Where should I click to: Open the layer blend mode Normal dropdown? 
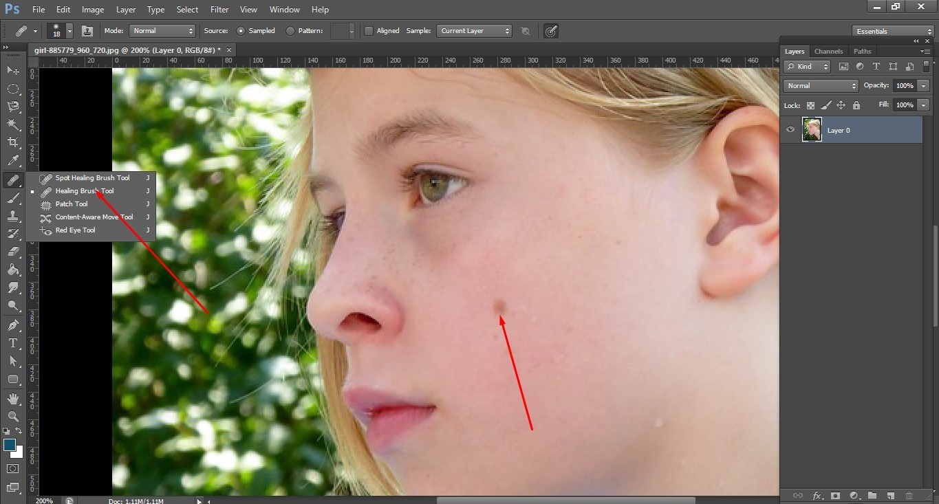(821, 86)
